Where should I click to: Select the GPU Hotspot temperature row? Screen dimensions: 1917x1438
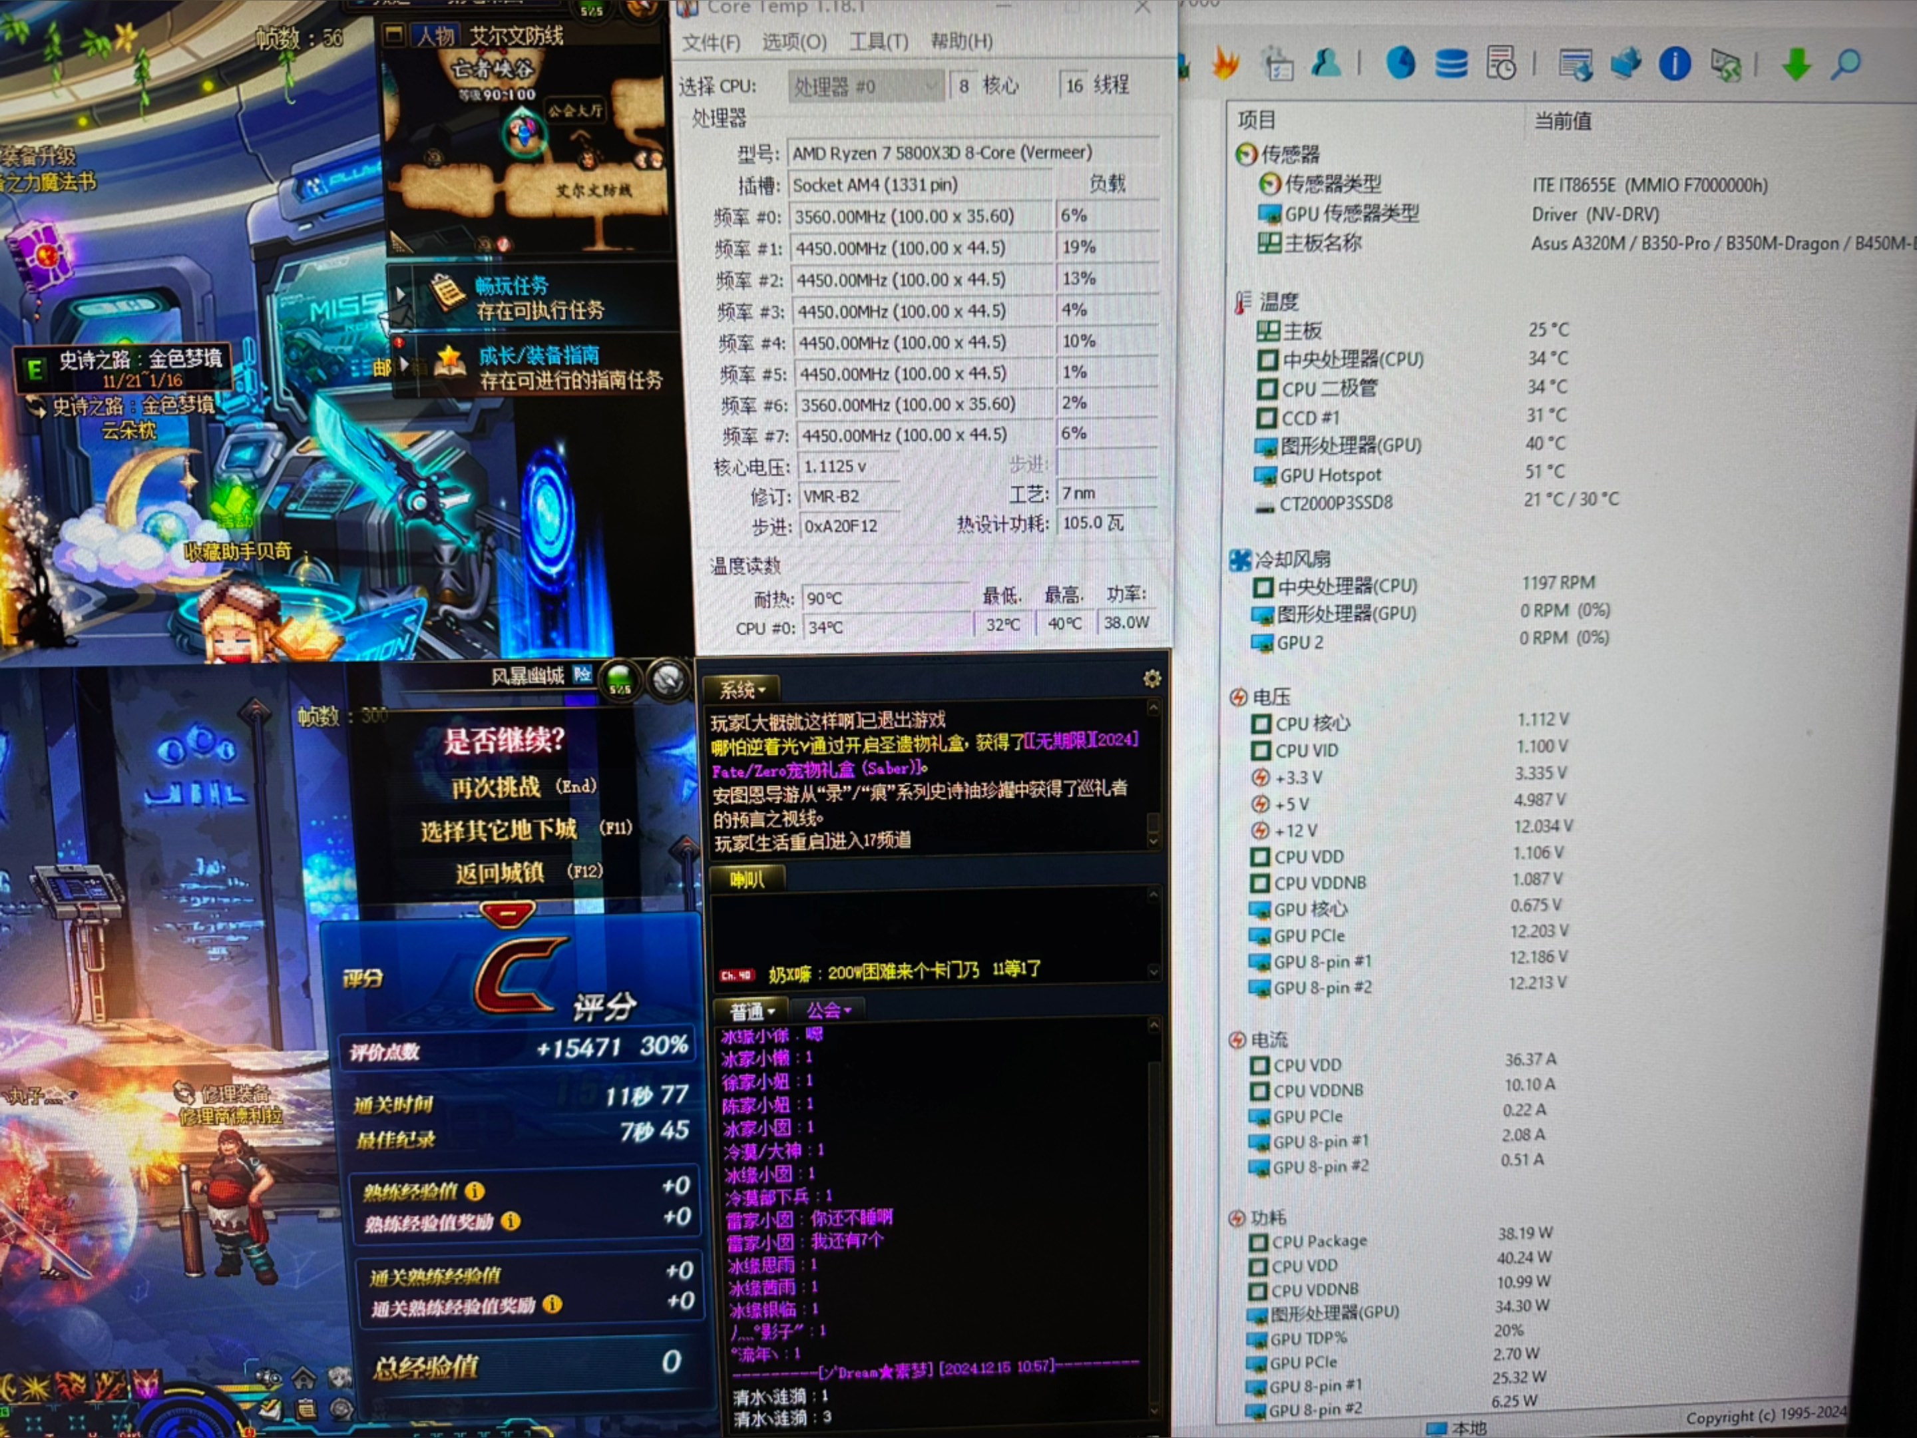point(1409,474)
